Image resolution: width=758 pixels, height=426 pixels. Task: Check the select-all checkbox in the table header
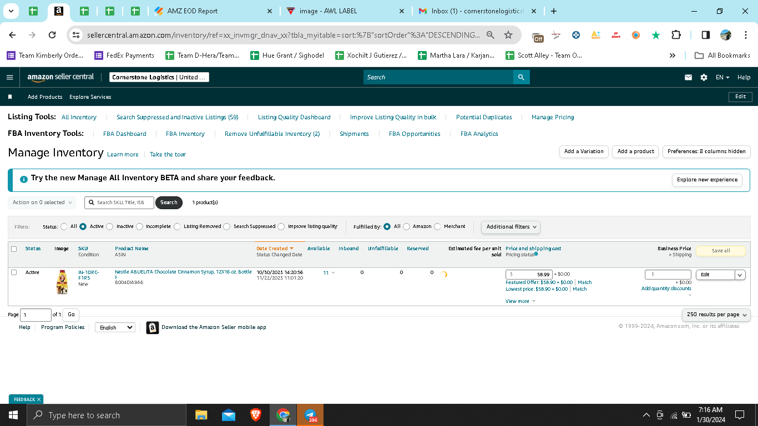[x=14, y=249]
